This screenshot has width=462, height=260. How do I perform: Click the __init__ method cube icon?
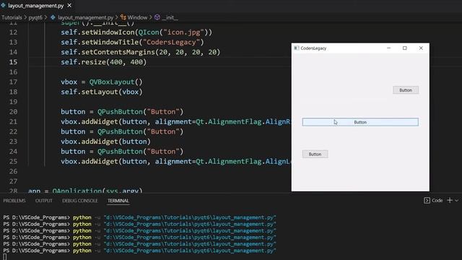[157, 17]
